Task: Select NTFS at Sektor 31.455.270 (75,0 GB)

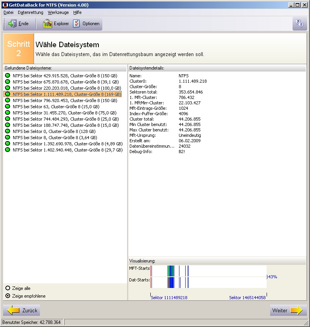Action: 65,113
